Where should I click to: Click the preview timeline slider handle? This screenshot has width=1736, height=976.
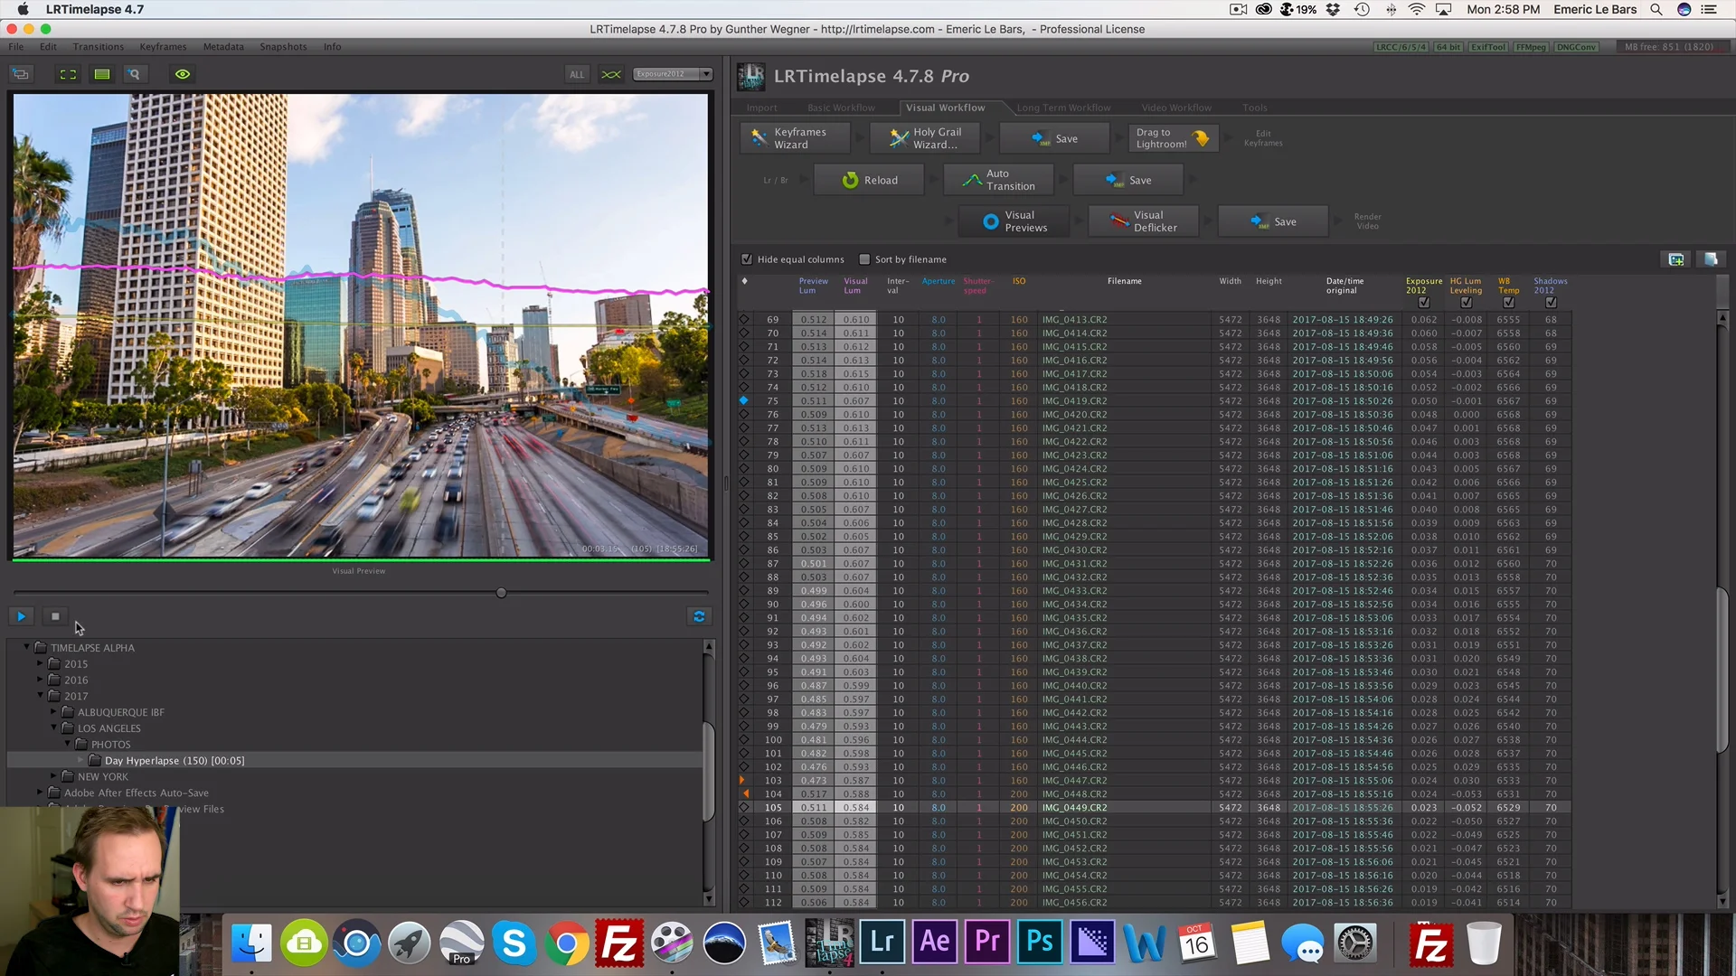pyautogui.click(x=501, y=593)
